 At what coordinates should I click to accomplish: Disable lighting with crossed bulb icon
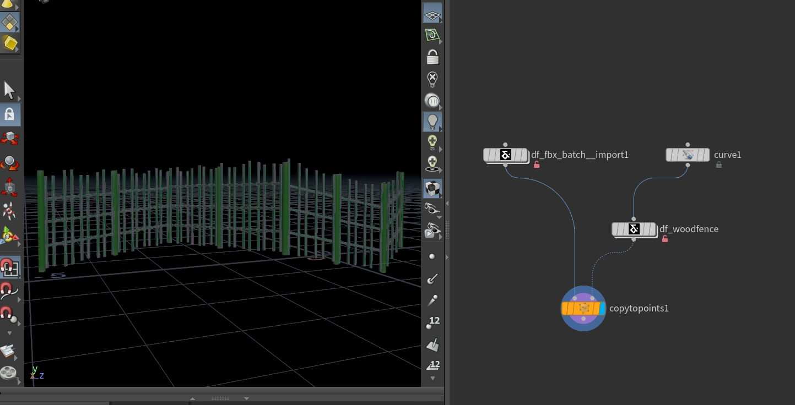(x=432, y=79)
